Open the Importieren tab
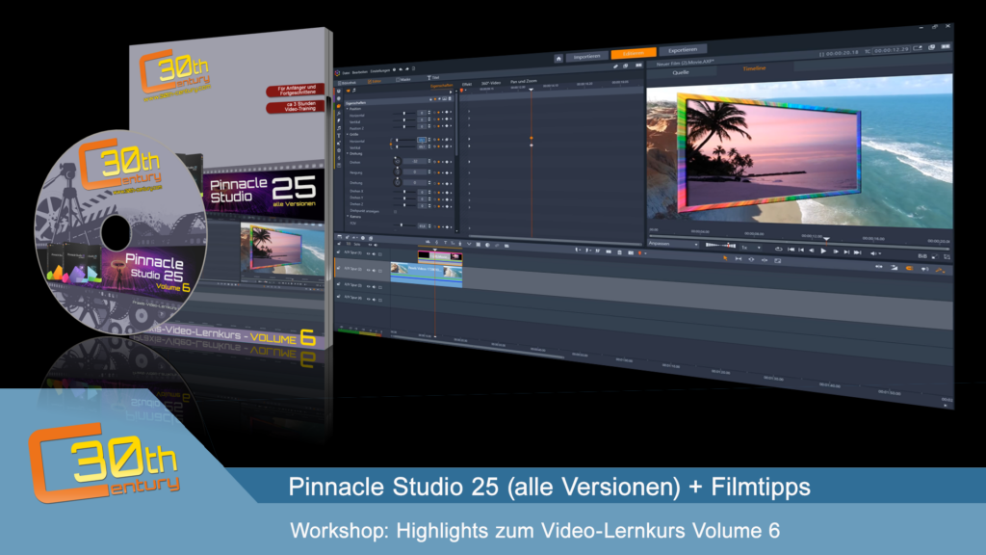The width and height of the screenshot is (986, 555). pos(586,56)
